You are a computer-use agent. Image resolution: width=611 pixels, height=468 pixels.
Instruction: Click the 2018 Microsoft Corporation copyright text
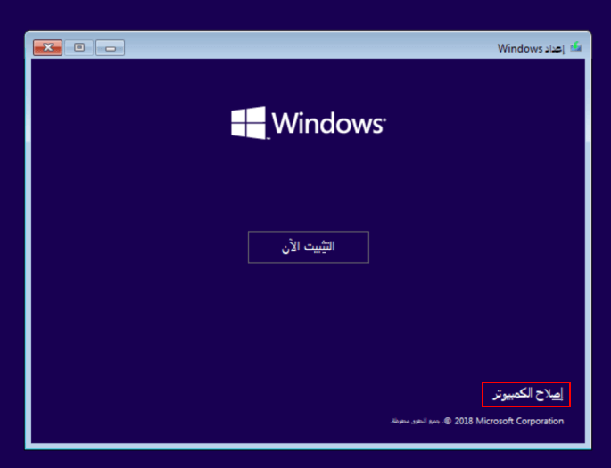point(477,421)
